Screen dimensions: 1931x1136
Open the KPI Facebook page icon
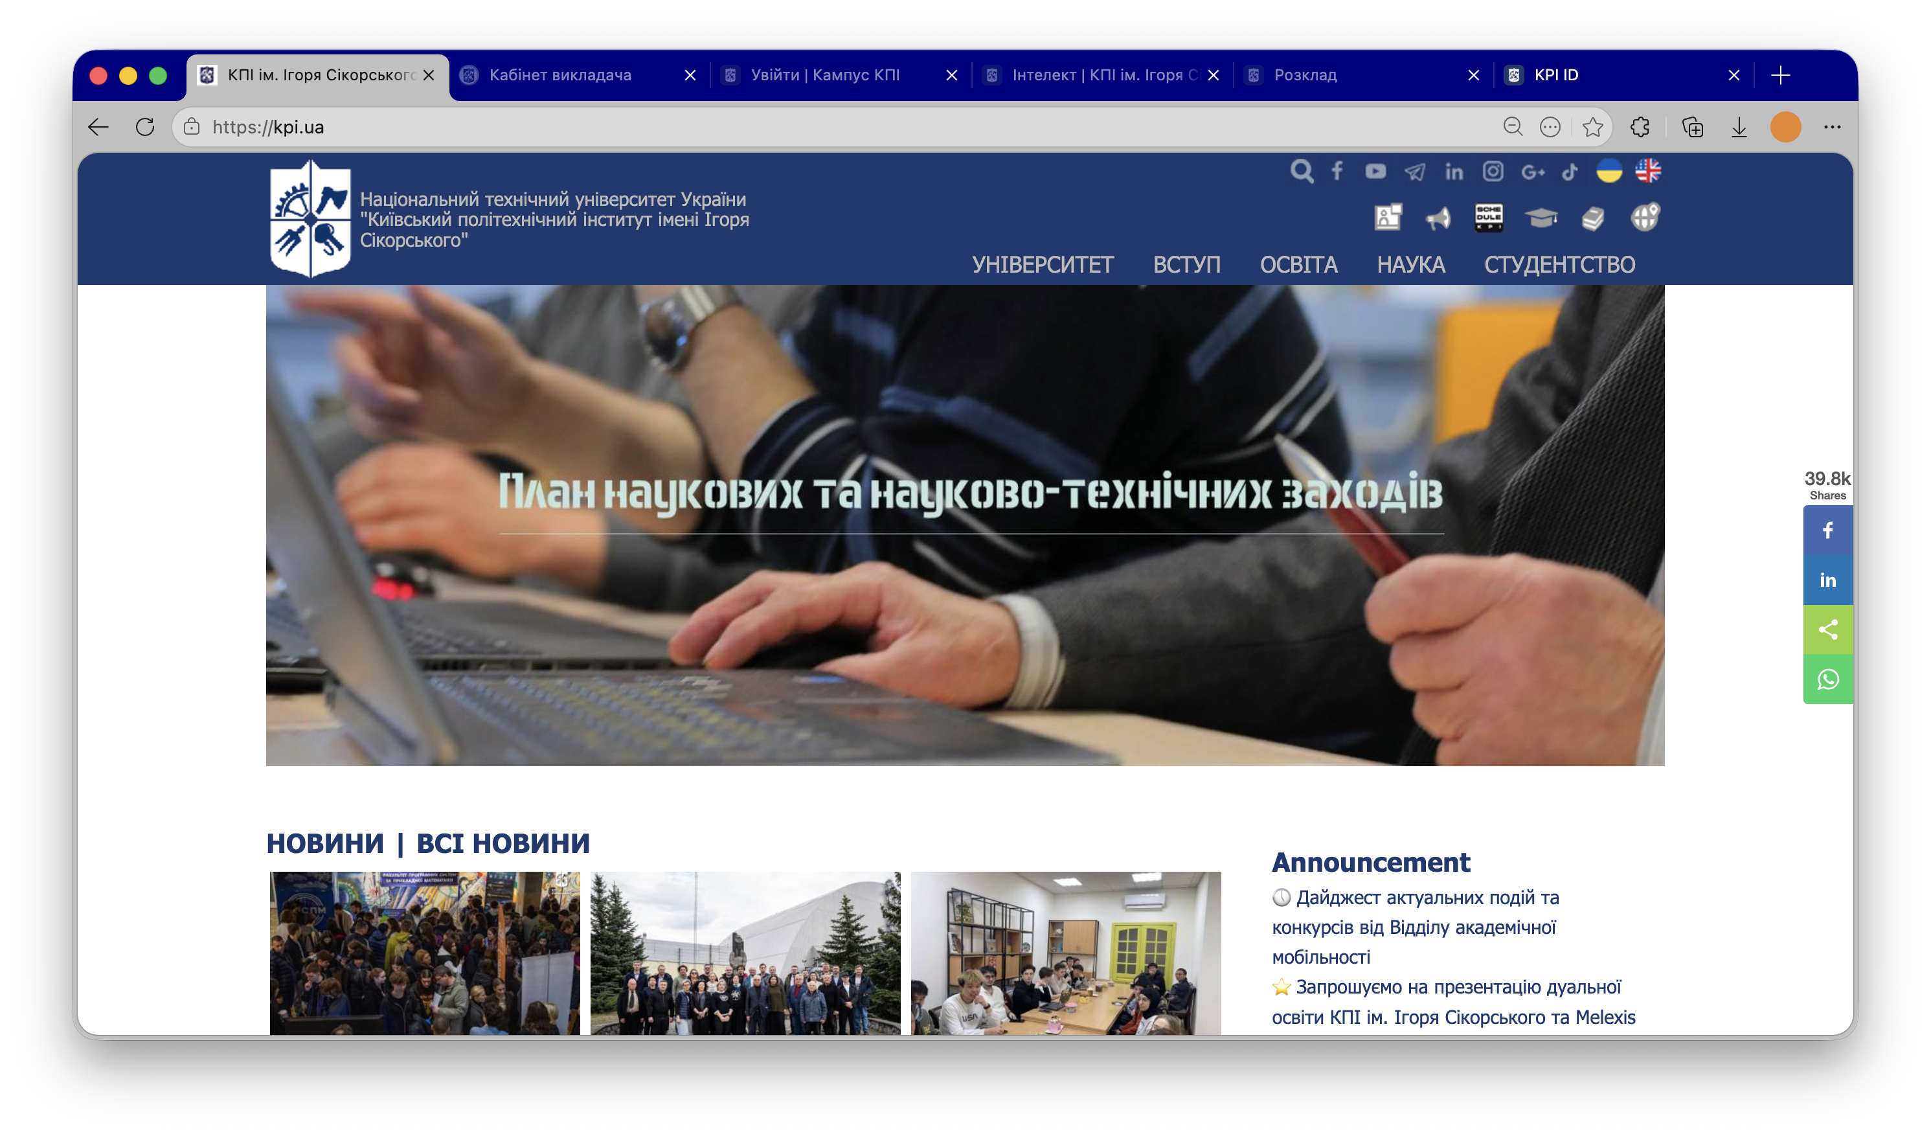1337,172
